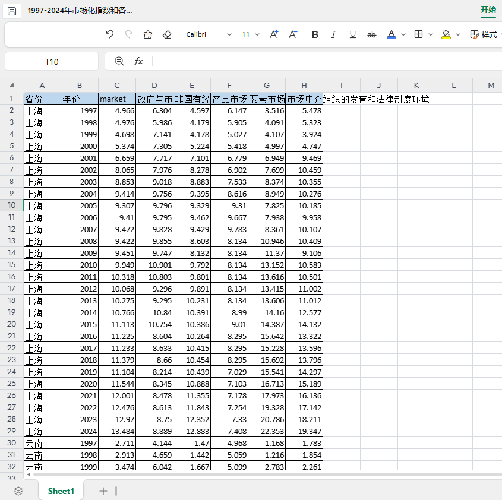
Task: Toggle bold formatting
Action: pyautogui.click(x=315, y=34)
